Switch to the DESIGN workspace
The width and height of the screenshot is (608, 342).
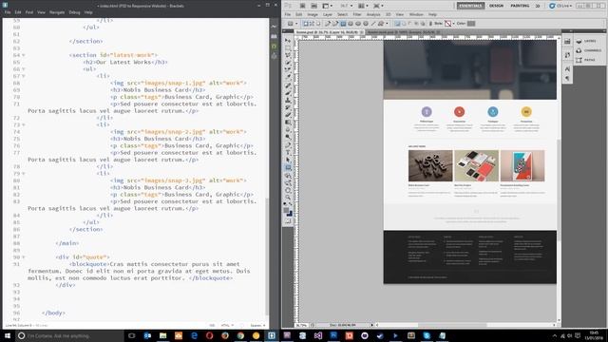pyautogui.click(x=496, y=6)
